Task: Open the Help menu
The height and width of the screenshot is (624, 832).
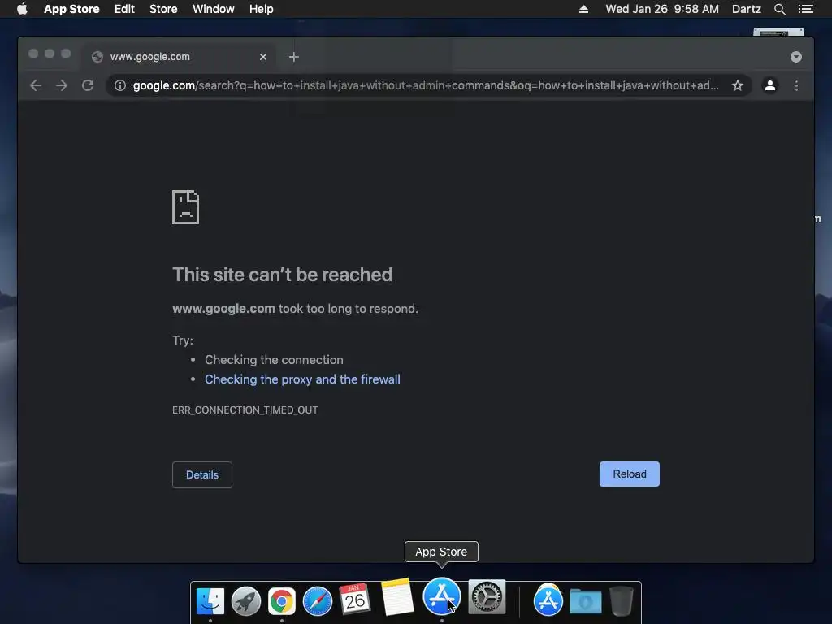Action: click(261, 9)
